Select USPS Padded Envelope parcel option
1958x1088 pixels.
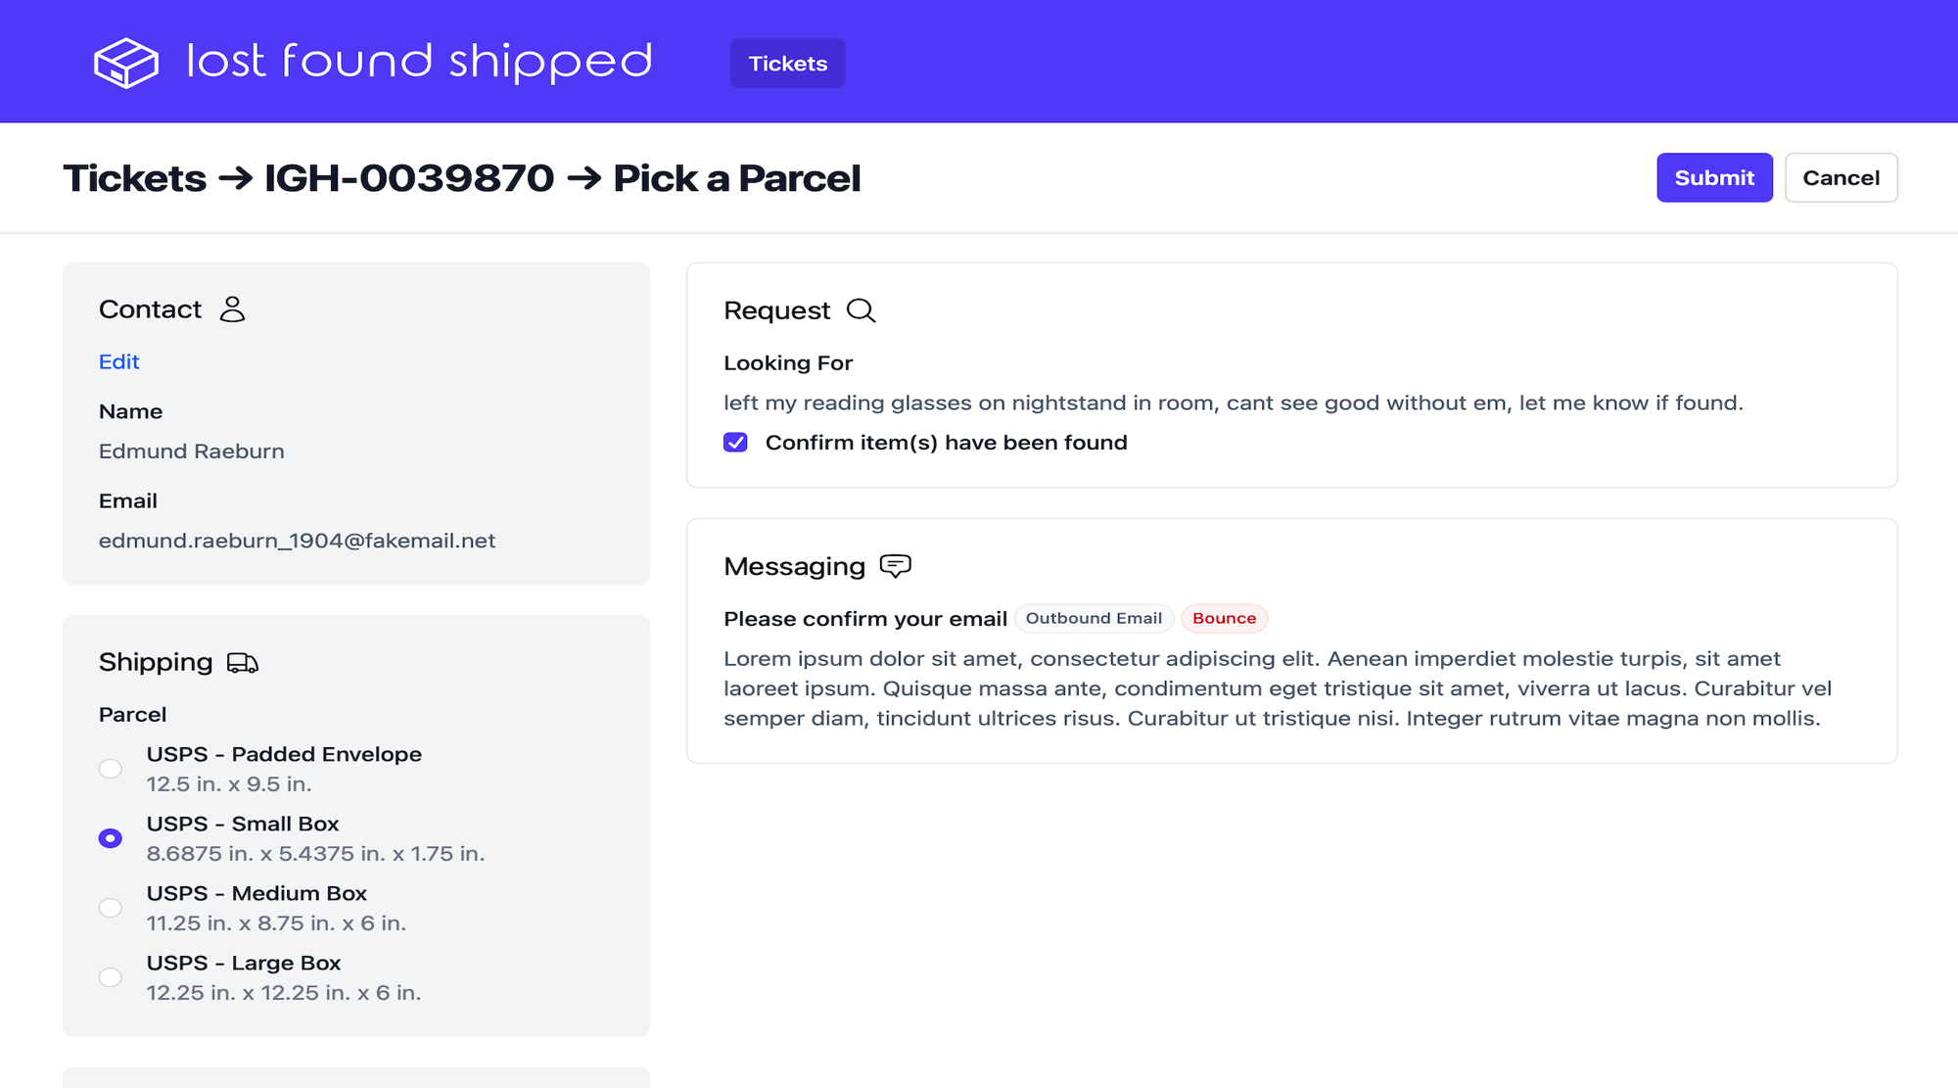(x=111, y=769)
